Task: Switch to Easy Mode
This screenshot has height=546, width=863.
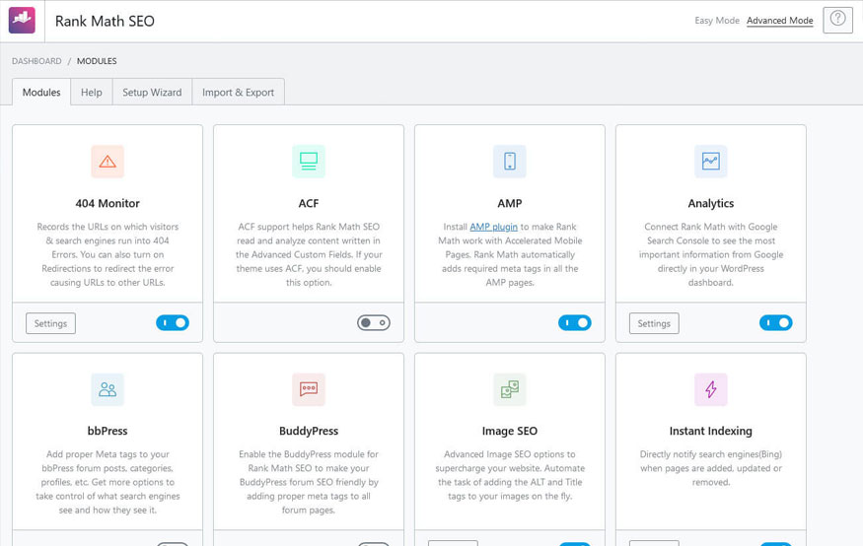Action: 717,21
